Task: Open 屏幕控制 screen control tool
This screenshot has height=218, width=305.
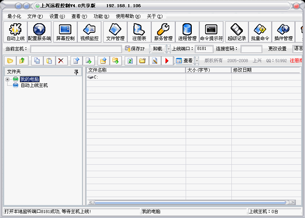Action: pyautogui.click(x=65, y=32)
